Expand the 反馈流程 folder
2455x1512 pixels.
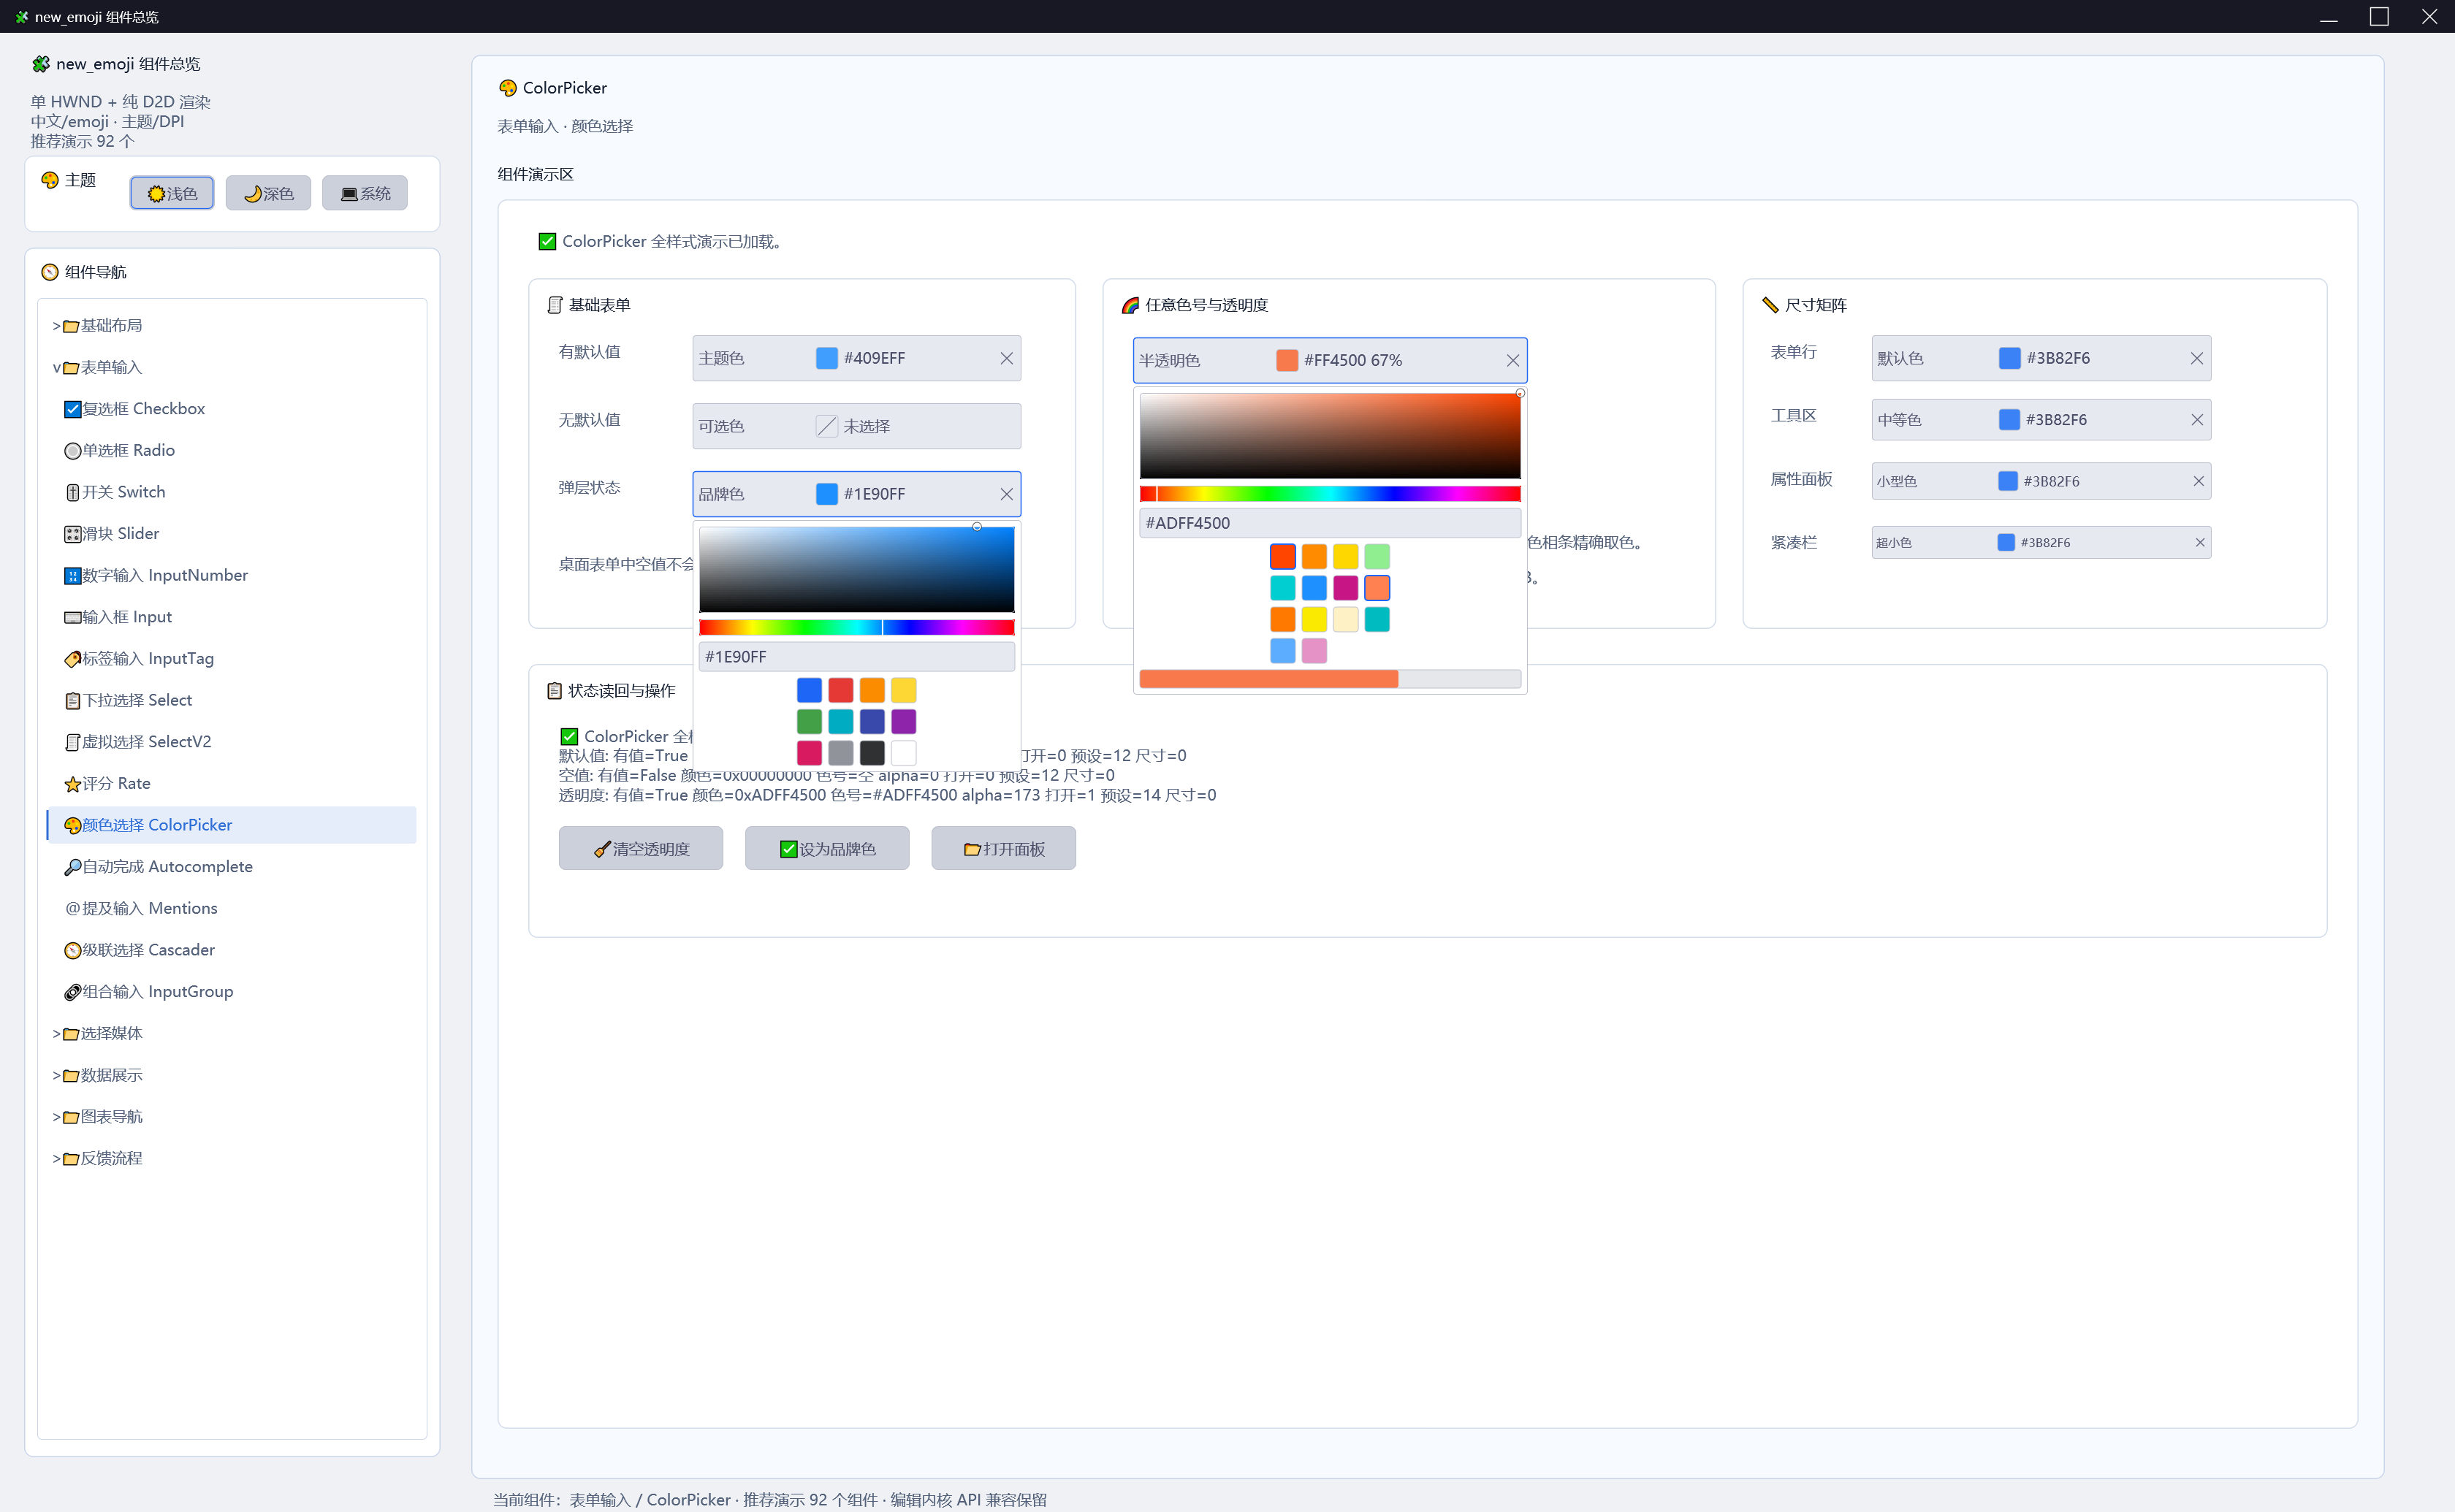[x=232, y=1158]
